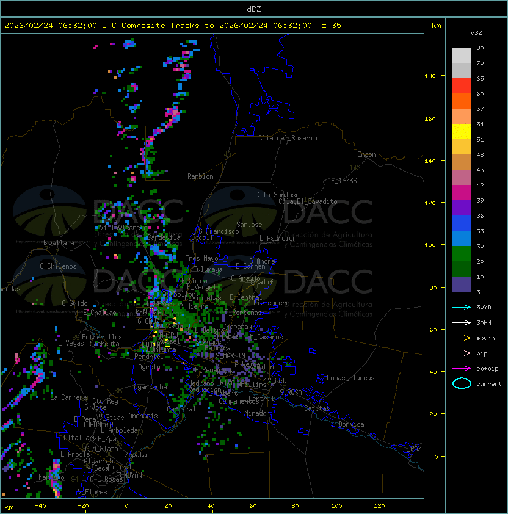Click the 'Carrizal' map label

pos(181,409)
